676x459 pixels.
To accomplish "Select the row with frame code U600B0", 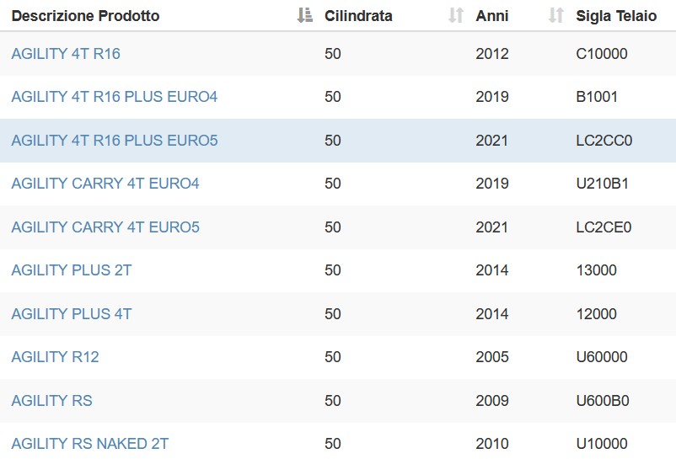I will [338, 401].
